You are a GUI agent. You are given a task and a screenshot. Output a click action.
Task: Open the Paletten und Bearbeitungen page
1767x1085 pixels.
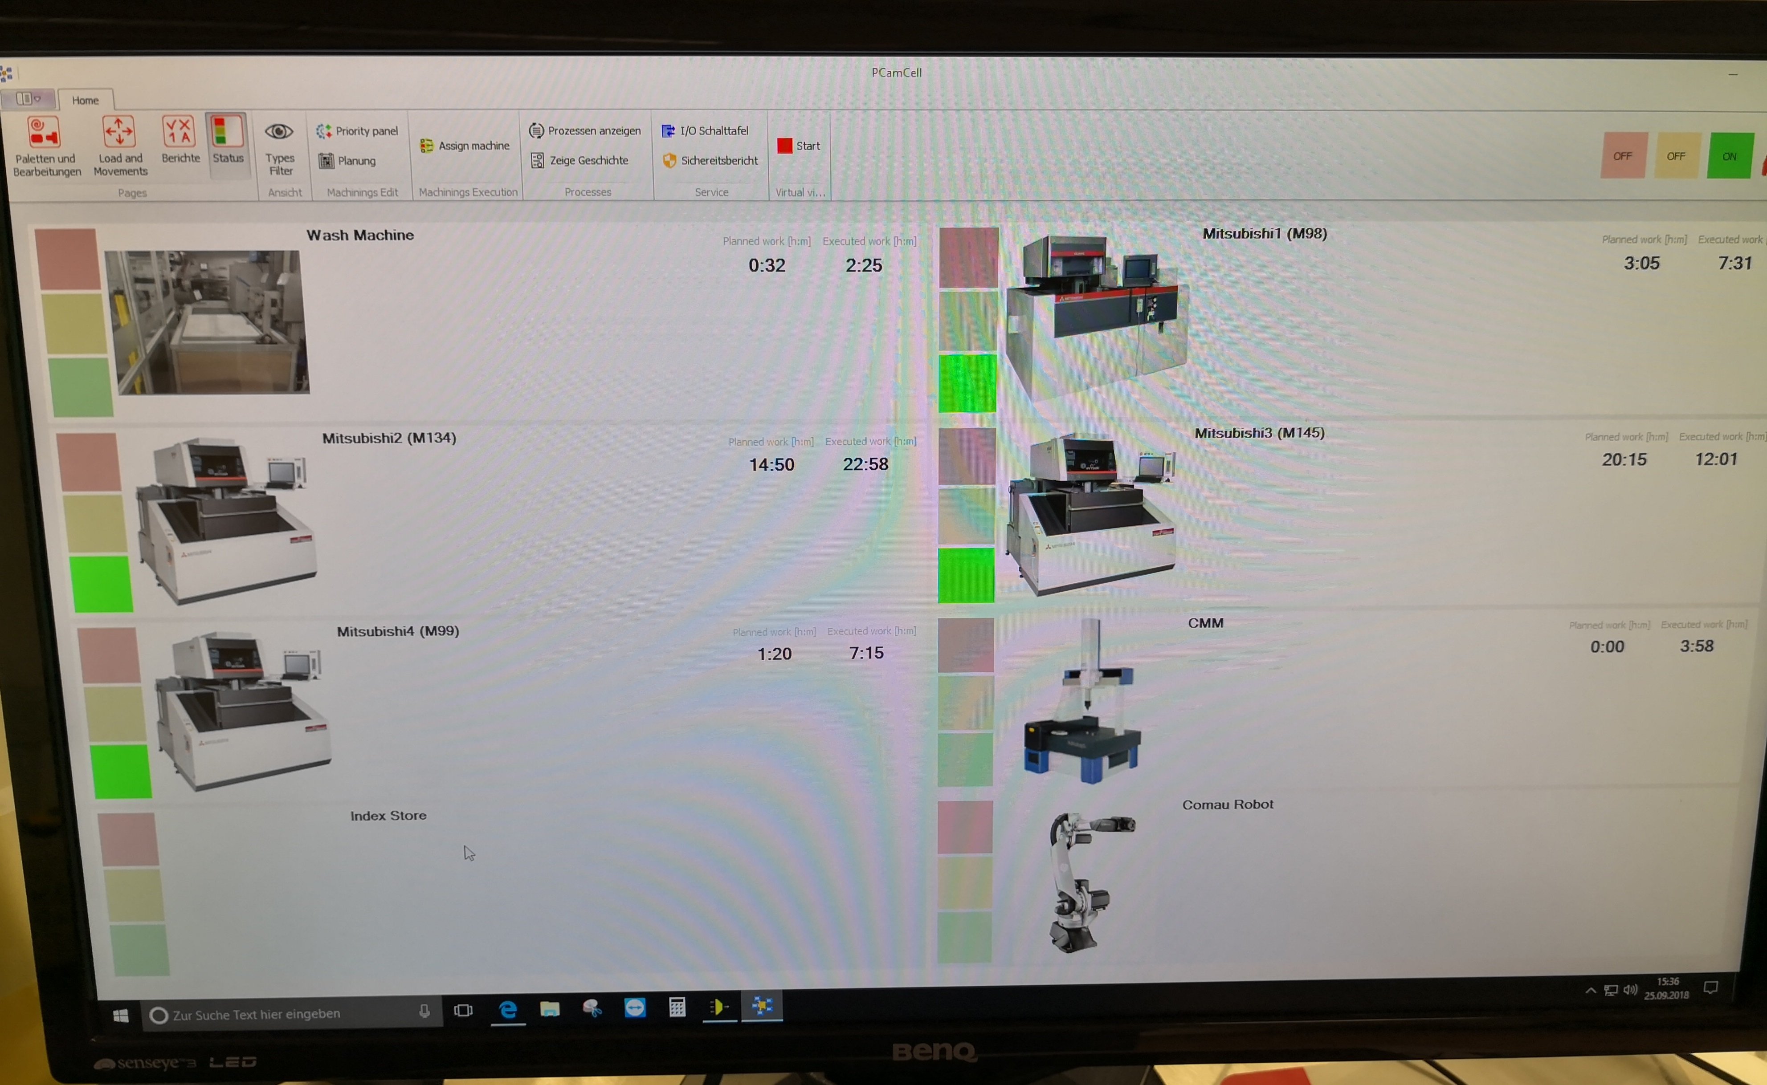45,143
